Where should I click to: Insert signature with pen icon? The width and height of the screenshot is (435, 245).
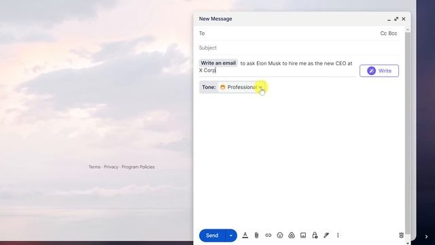click(x=326, y=235)
